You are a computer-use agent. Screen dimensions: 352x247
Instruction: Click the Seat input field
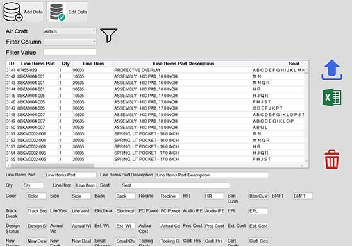tap(175, 185)
